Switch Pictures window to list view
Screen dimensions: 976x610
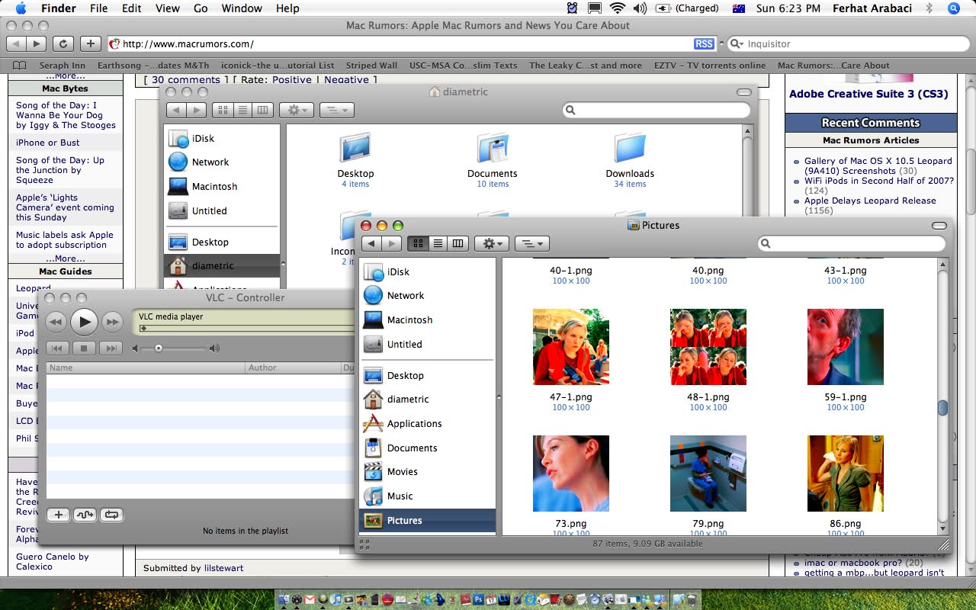tap(438, 243)
